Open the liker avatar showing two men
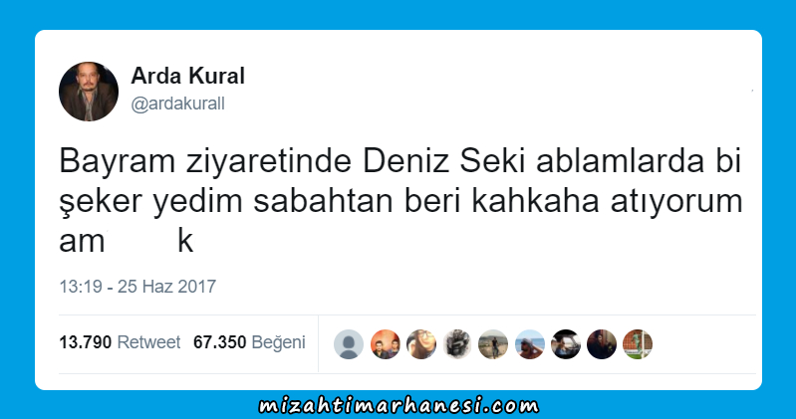Viewport: 796px width, 419px height. 385,344
